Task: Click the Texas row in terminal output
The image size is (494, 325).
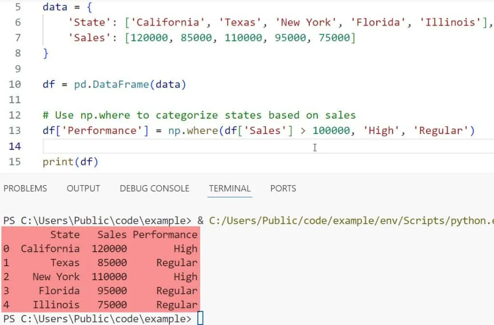Action: click(x=100, y=263)
